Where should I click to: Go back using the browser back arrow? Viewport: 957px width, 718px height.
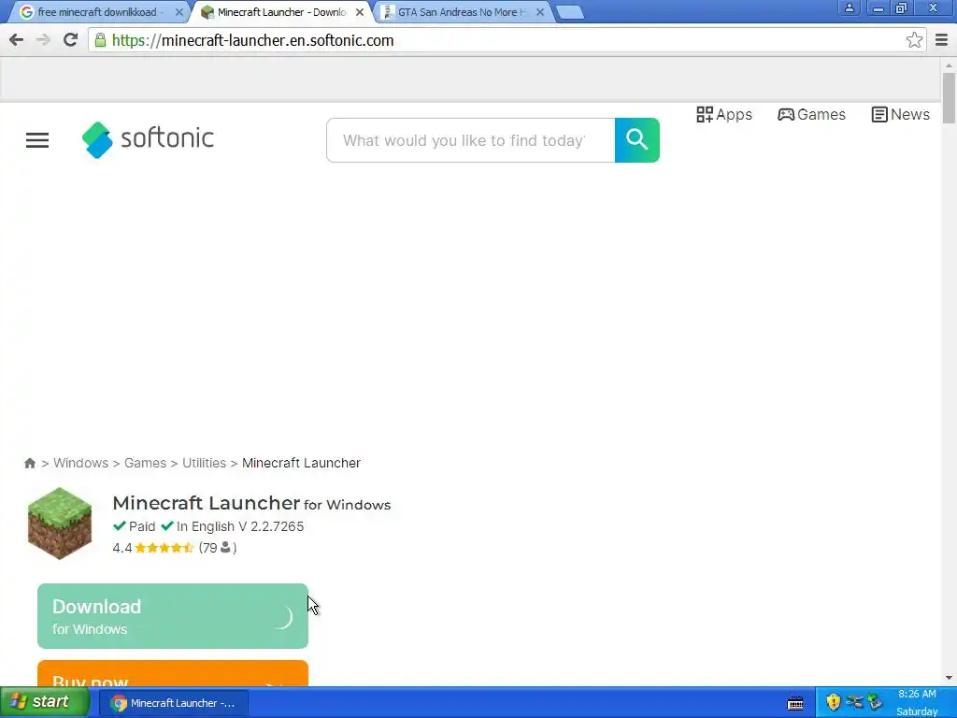tap(17, 40)
